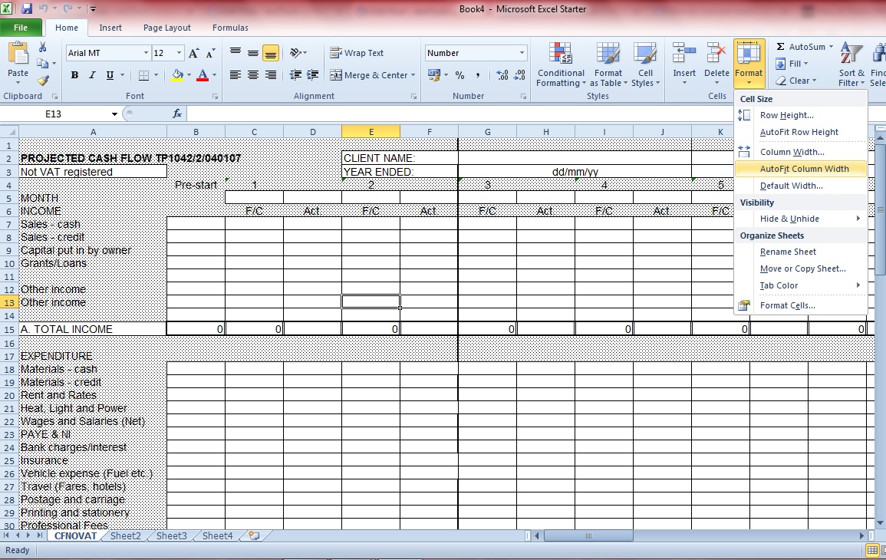The image size is (886, 560).
Task: Open the font name dropdown Arial MT
Action: pos(146,53)
